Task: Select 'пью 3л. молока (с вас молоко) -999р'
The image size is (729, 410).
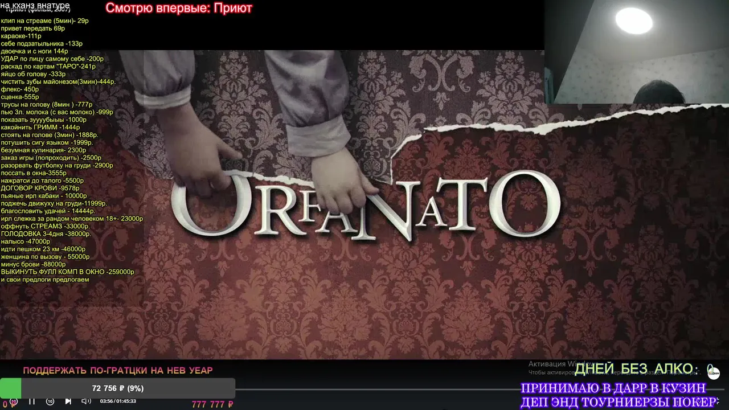Action: (57, 112)
